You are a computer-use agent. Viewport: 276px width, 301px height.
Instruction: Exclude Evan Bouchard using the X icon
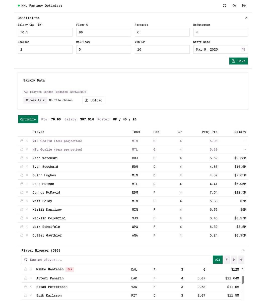point(27,167)
